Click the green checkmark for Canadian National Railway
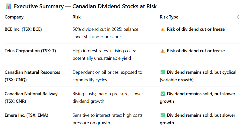Screen dimensions: 239x132 [163, 94]
